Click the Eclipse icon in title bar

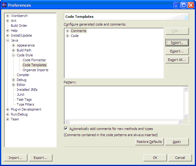4,5
